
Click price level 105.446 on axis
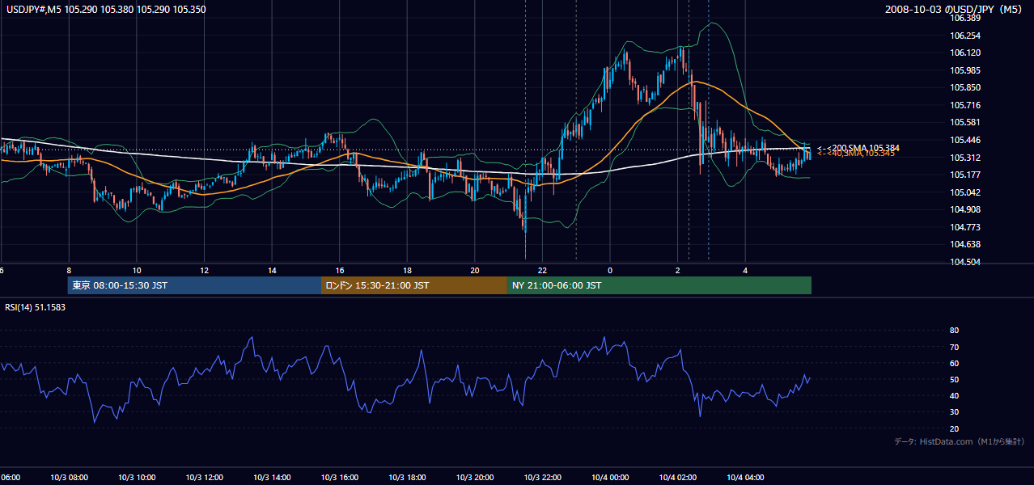pos(966,140)
